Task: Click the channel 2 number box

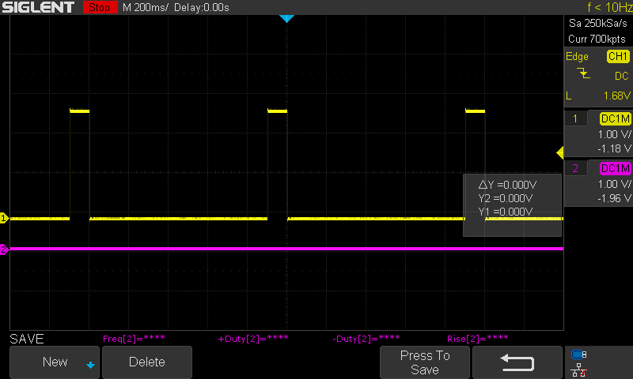Action: (x=575, y=168)
